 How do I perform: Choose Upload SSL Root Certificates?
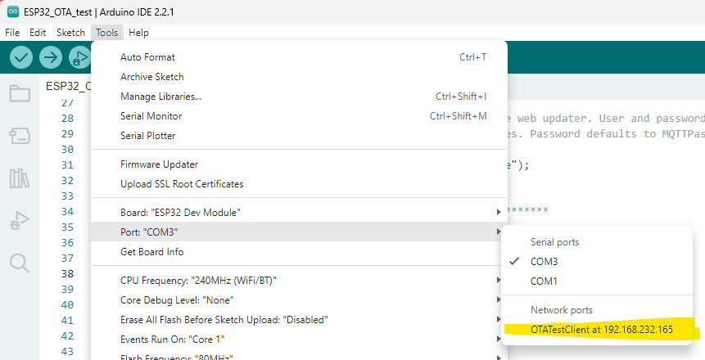tap(299, 184)
